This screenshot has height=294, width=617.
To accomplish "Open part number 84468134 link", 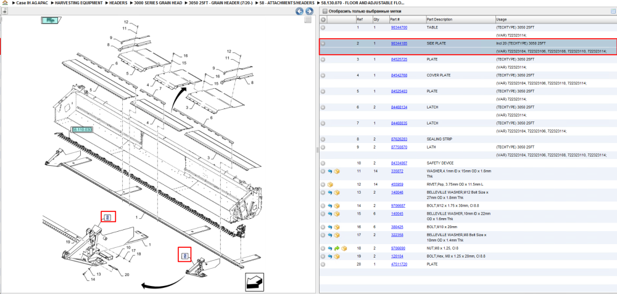I will pos(399,107).
